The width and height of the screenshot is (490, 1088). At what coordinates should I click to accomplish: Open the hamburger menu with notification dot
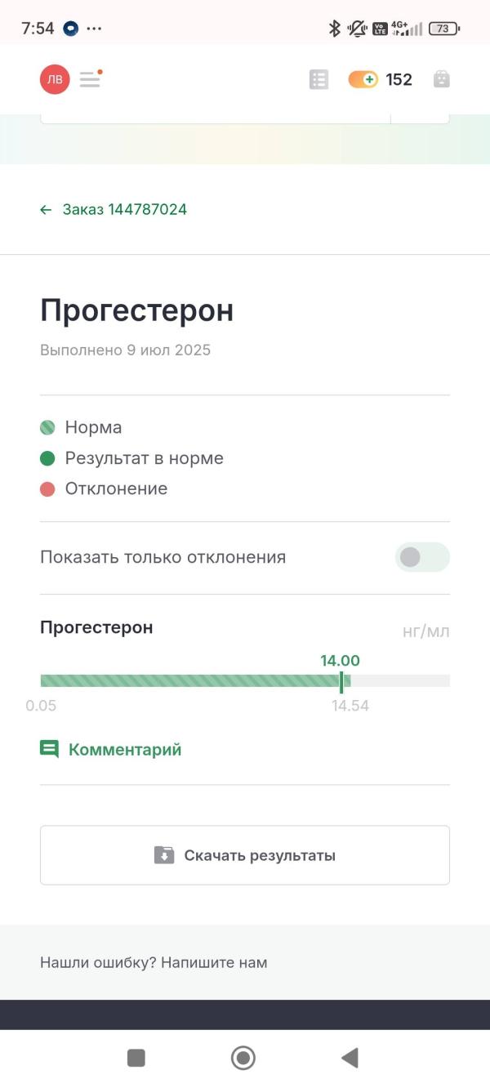pos(91,79)
